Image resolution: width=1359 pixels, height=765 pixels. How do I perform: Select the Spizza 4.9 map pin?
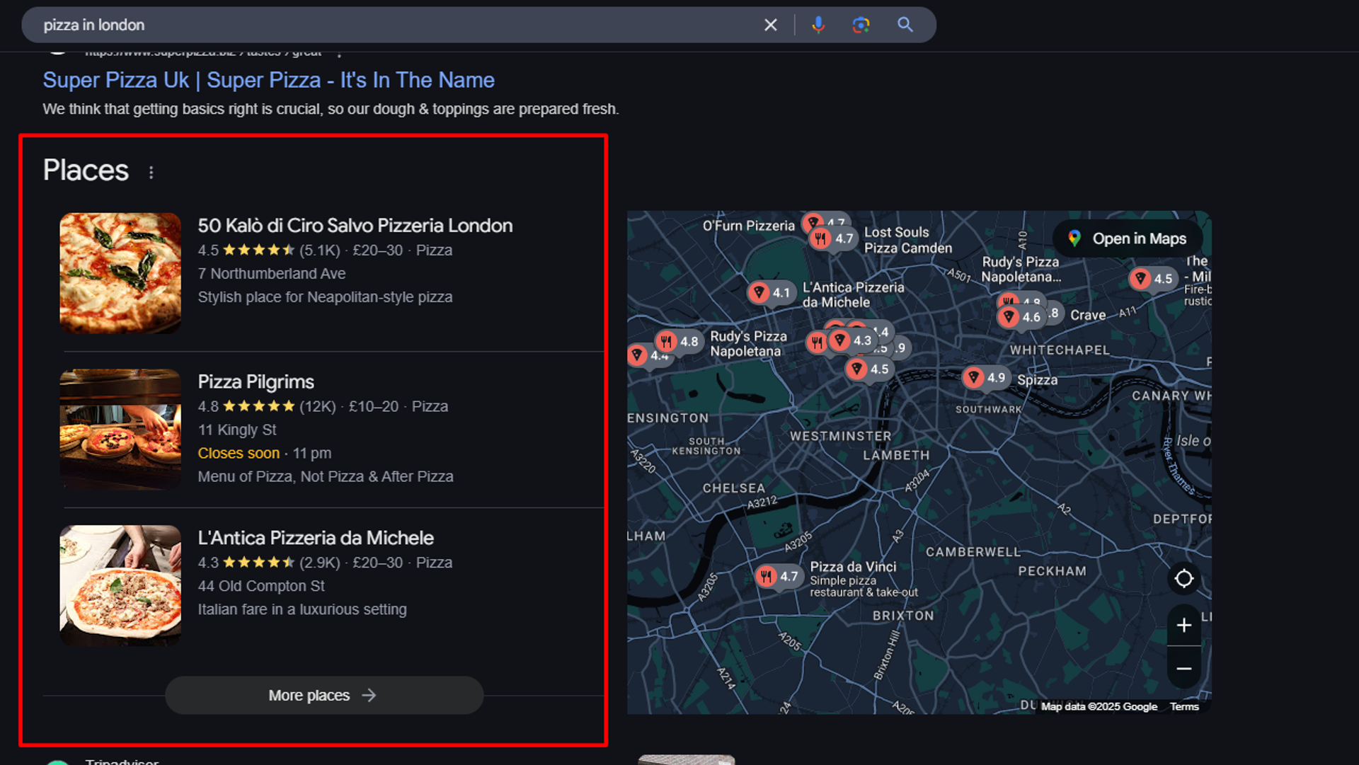[986, 377]
